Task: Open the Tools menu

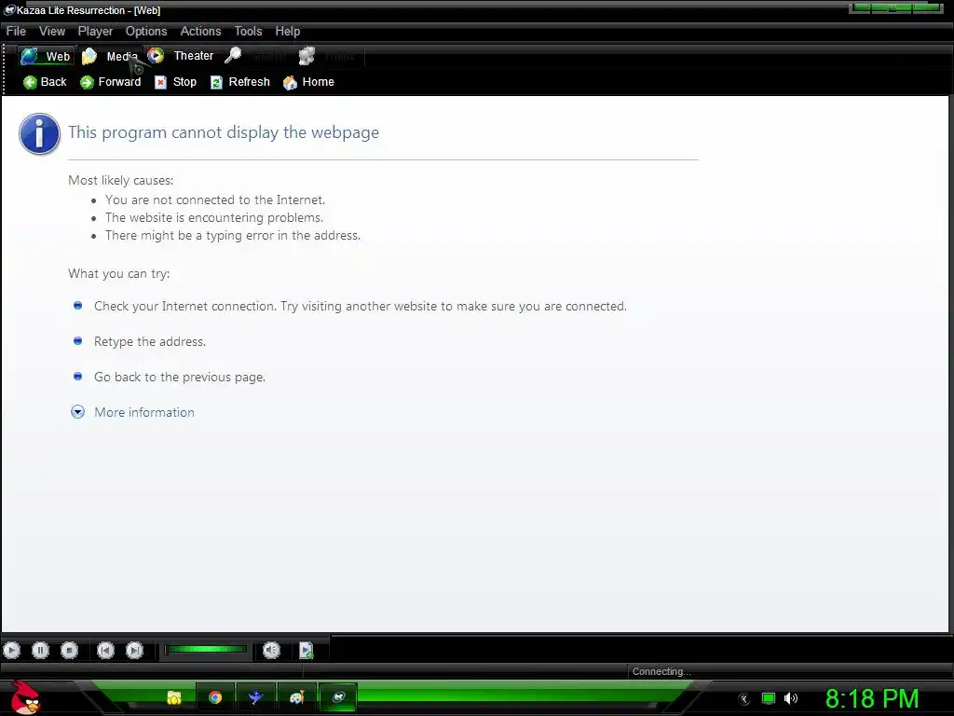Action: tap(248, 31)
